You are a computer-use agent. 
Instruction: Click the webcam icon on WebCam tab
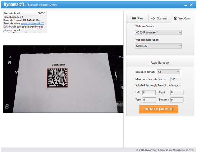tap(175, 18)
